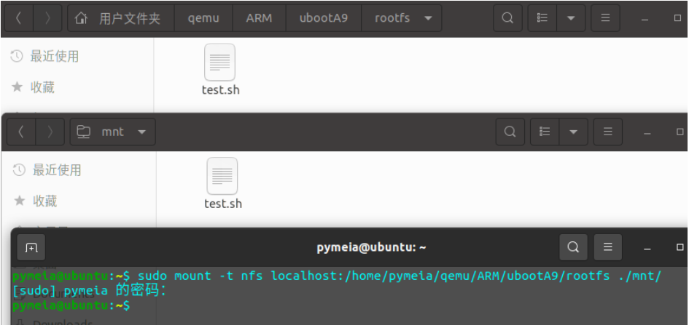
Task: Select the ARM breadcrumb segment
Action: 259,18
